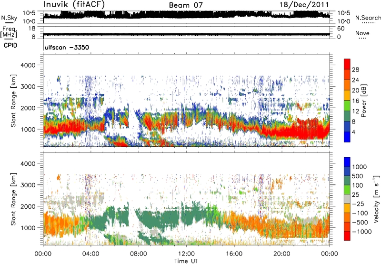
Task: Select the 'N.Sky' legend label
Action: coord(9,18)
